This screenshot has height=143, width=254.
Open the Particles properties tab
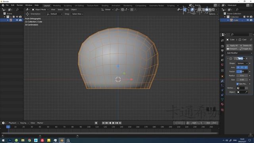tap(222, 86)
